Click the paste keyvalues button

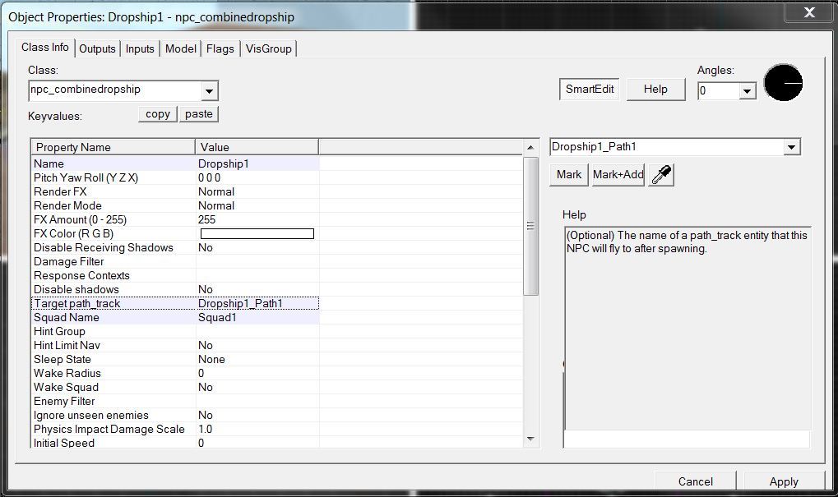point(199,113)
